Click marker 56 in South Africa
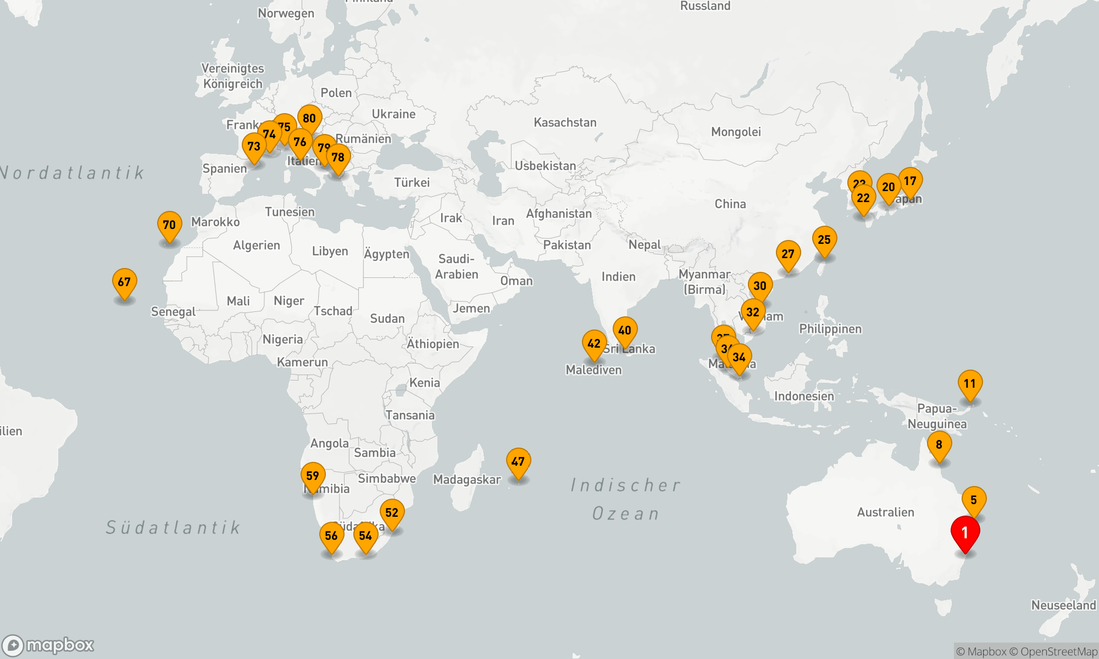This screenshot has height=659, width=1099. pyautogui.click(x=331, y=535)
